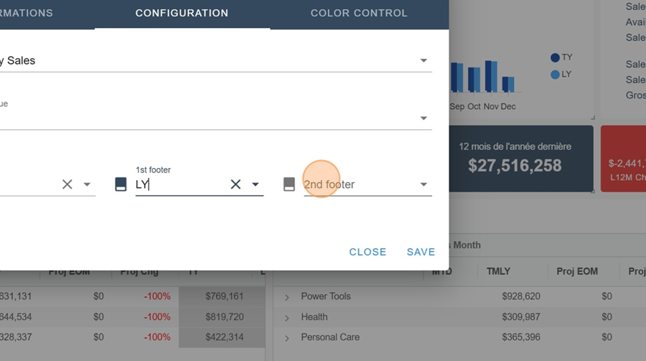
Task: Switch to the Color Control tab
Action: coord(359,13)
